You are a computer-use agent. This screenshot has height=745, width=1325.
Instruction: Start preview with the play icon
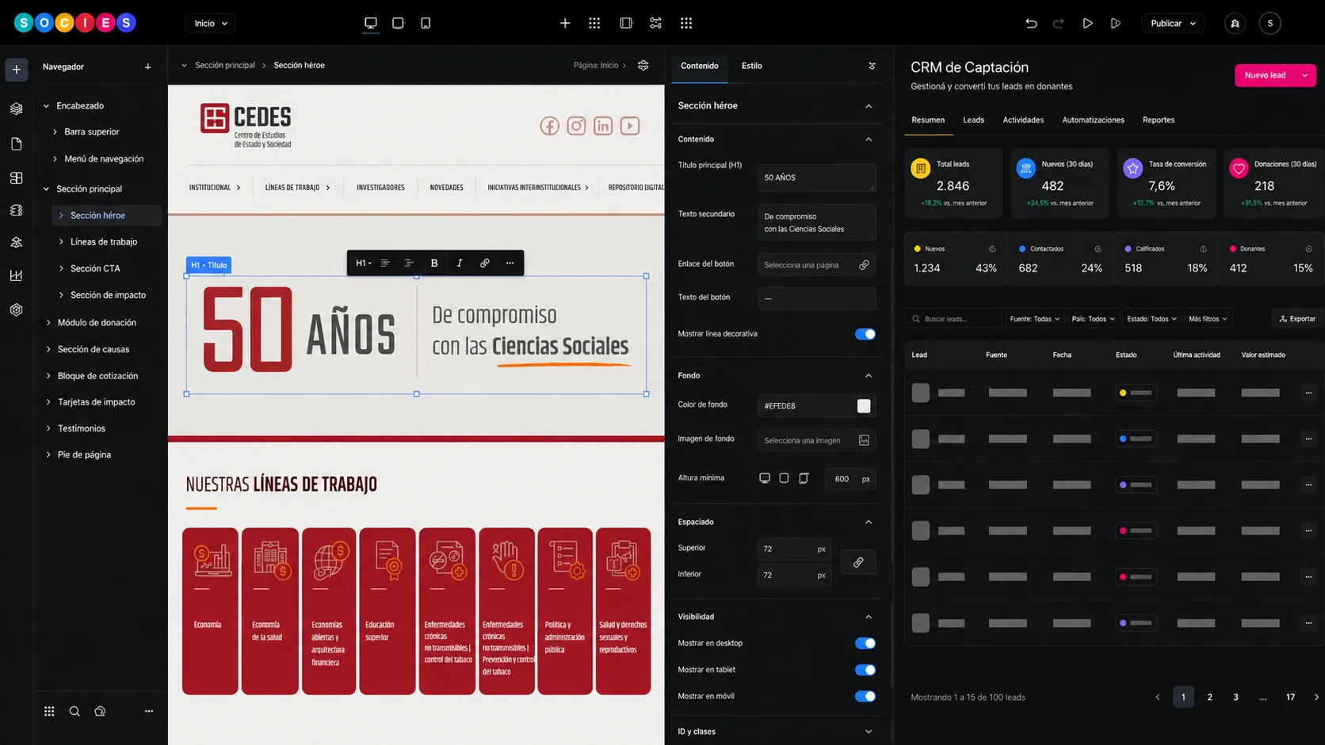click(x=1087, y=23)
